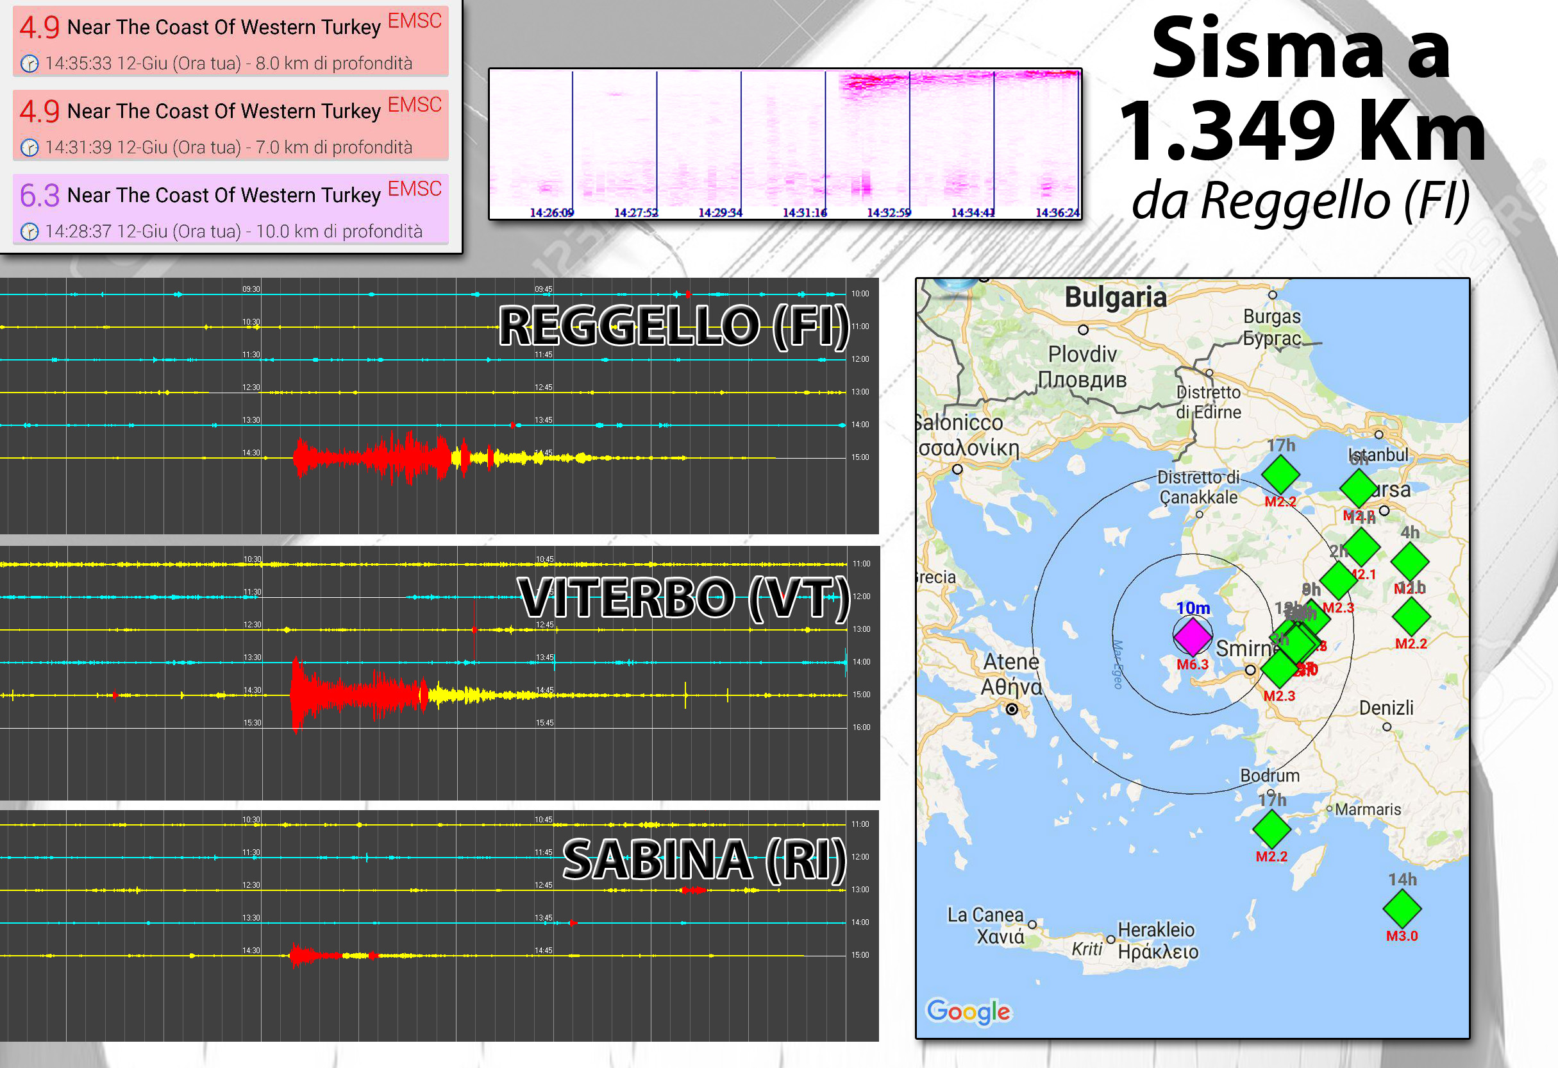Click the Bulgaria country label
Screen dimensions: 1558x1068
[1116, 297]
